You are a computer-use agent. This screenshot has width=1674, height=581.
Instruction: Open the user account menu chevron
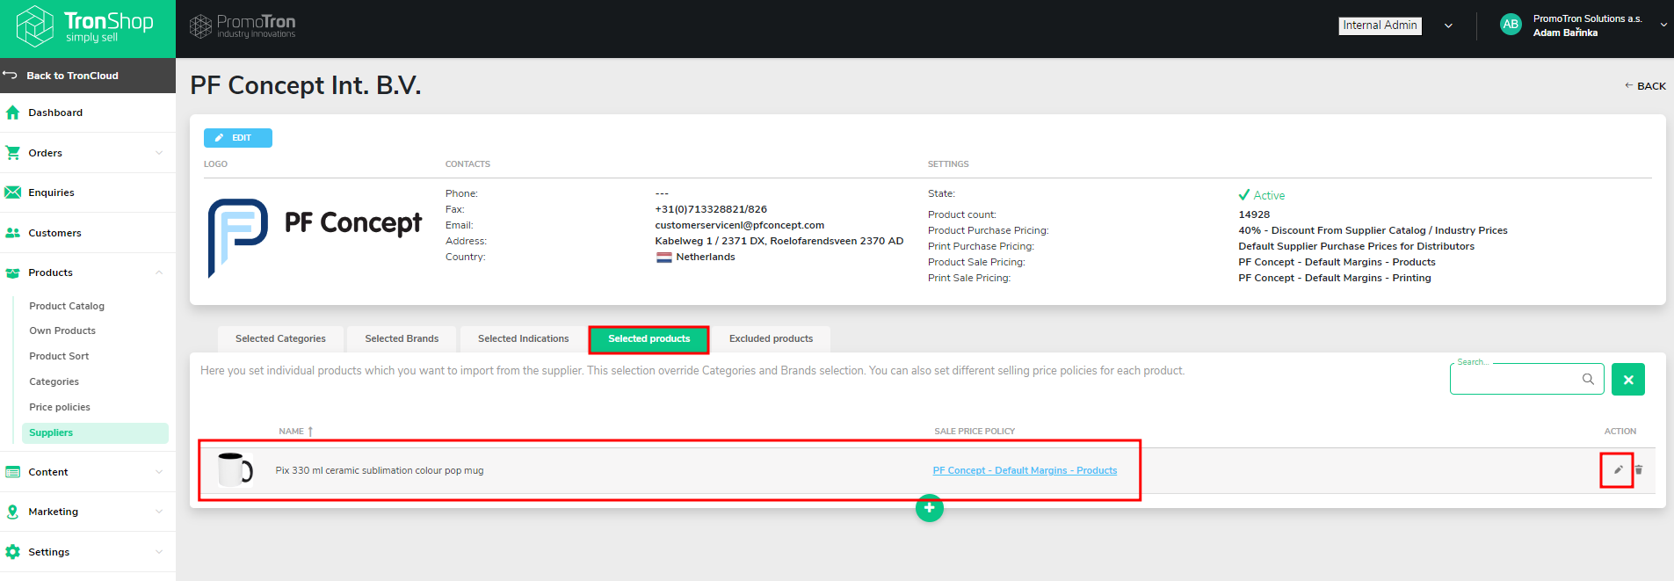tap(1663, 25)
